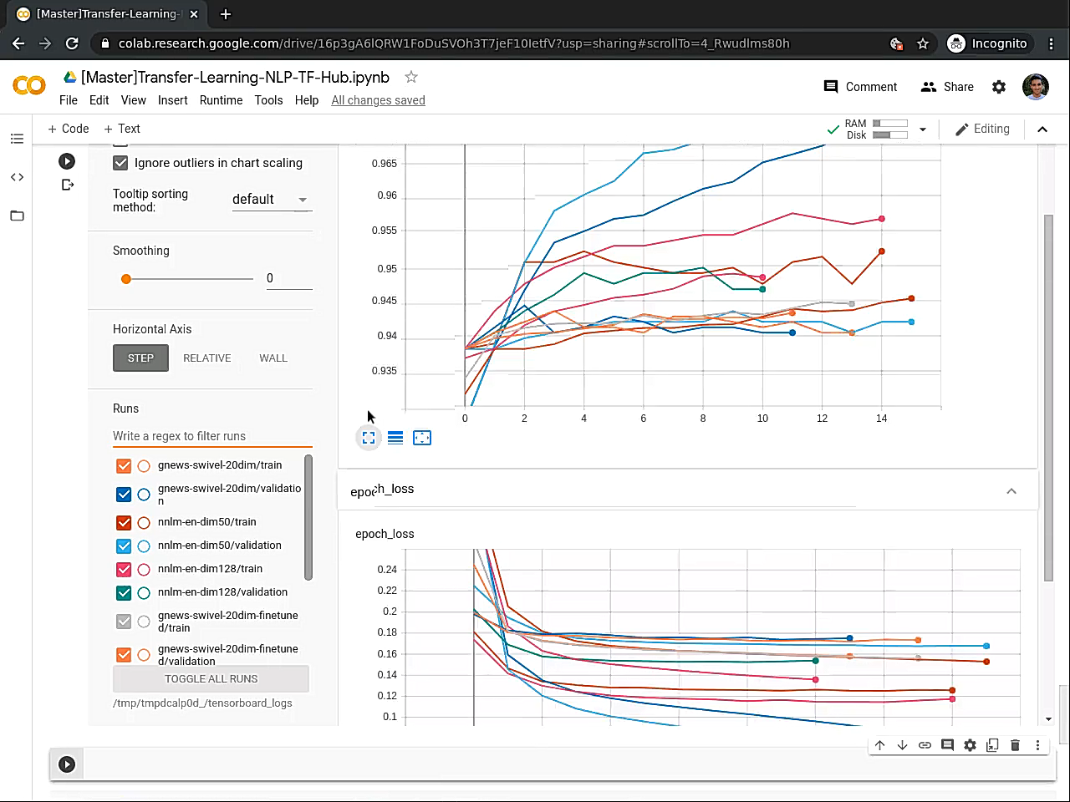Open notebook settings gear icon
Image resolution: width=1070 pixels, height=802 pixels.
pyautogui.click(x=999, y=87)
